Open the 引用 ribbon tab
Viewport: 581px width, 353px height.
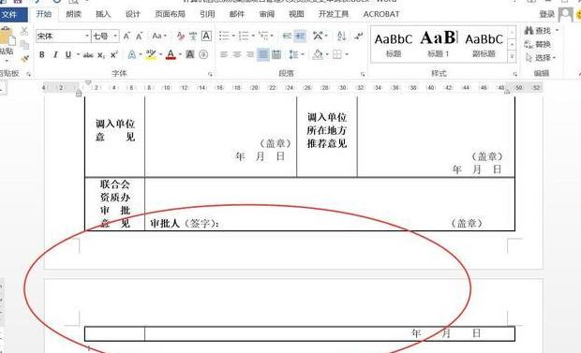coord(207,14)
